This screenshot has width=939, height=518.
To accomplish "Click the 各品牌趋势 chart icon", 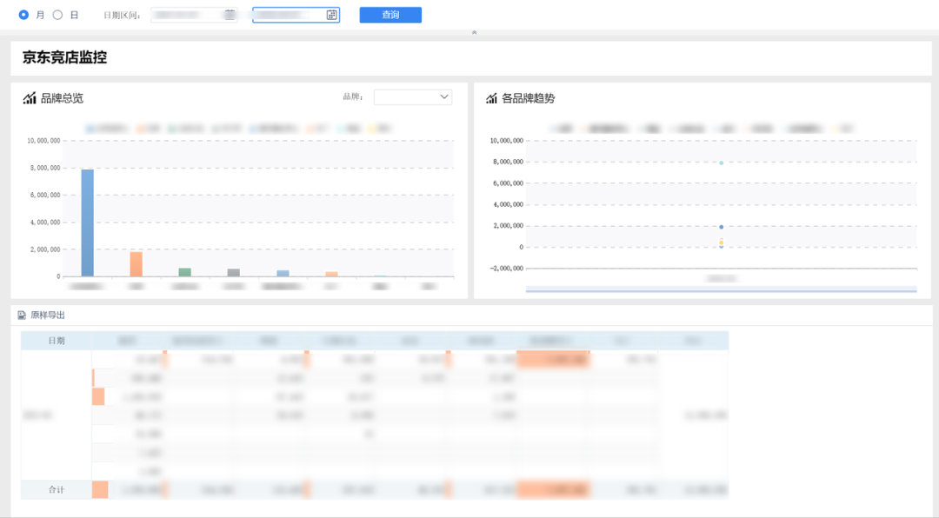I will pyautogui.click(x=491, y=98).
